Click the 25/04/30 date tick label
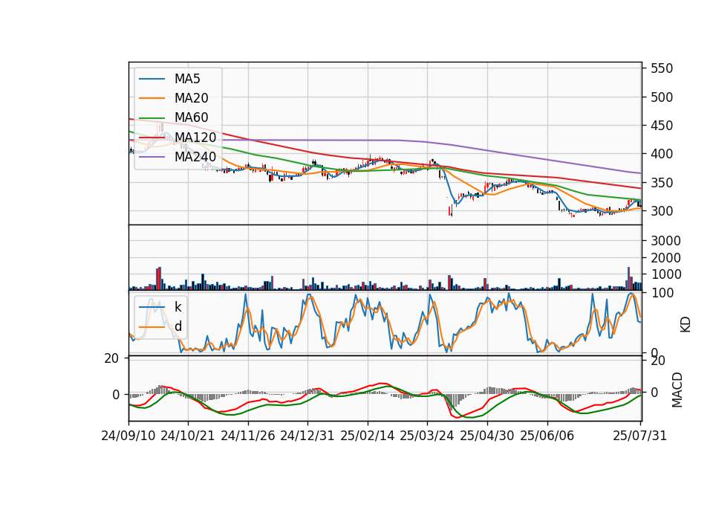Viewport: 713px width, 513px height. click(x=487, y=436)
